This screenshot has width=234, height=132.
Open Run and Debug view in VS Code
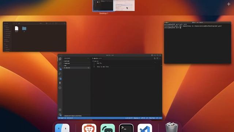click(60, 73)
